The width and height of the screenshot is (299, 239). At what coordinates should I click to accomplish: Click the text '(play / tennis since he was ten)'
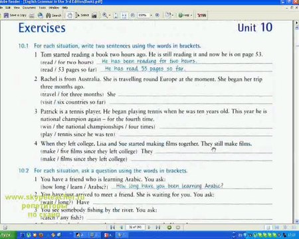[x=78, y=134]
